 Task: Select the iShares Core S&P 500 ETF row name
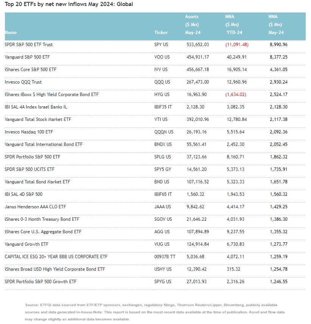click(x=31, y=70)
